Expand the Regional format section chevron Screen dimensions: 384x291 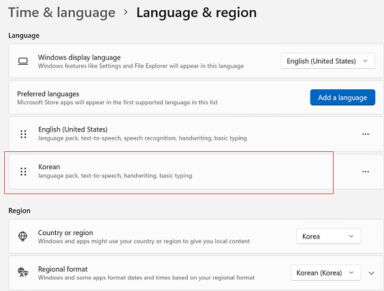point(371,273)
